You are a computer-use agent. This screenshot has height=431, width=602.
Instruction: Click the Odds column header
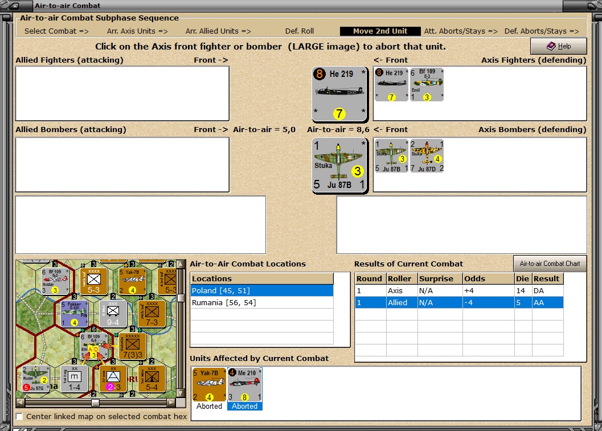click(x=488, y=278)
